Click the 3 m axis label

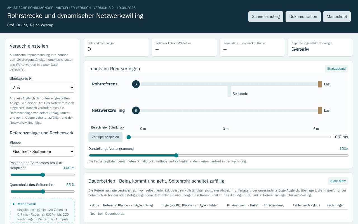pos(226,129)
